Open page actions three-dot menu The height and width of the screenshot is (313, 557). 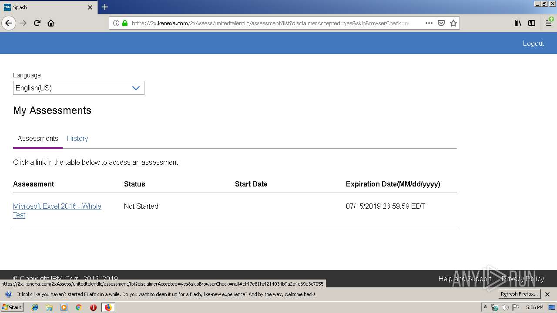click(429, 23)
